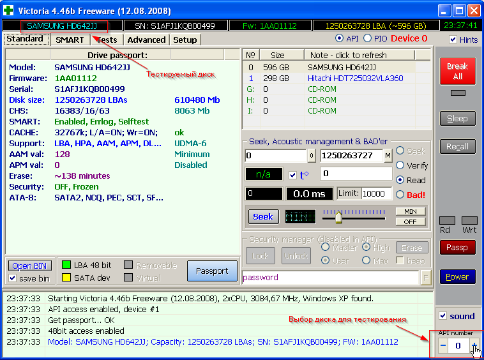This screenshot has width=484, height=360.
Task: Click the MIN acoustic display
Action: [x=300, y=216]
